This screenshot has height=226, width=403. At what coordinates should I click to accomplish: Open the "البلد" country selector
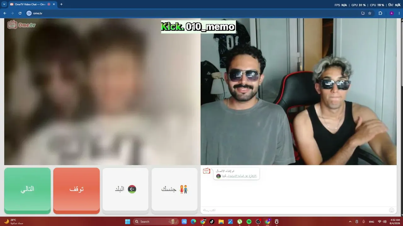click(x=125, y=189)
